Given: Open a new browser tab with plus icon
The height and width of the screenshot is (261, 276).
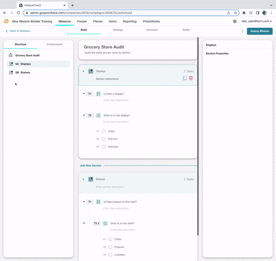Looking at the screenshot, I should (73, 5).
